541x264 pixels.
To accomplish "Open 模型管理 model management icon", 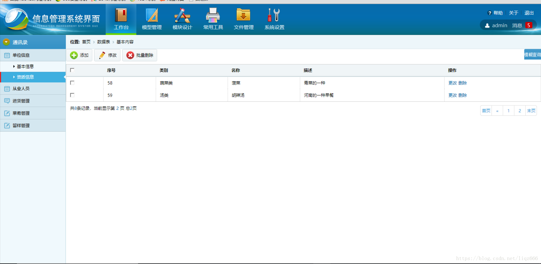I will [152, 15].
